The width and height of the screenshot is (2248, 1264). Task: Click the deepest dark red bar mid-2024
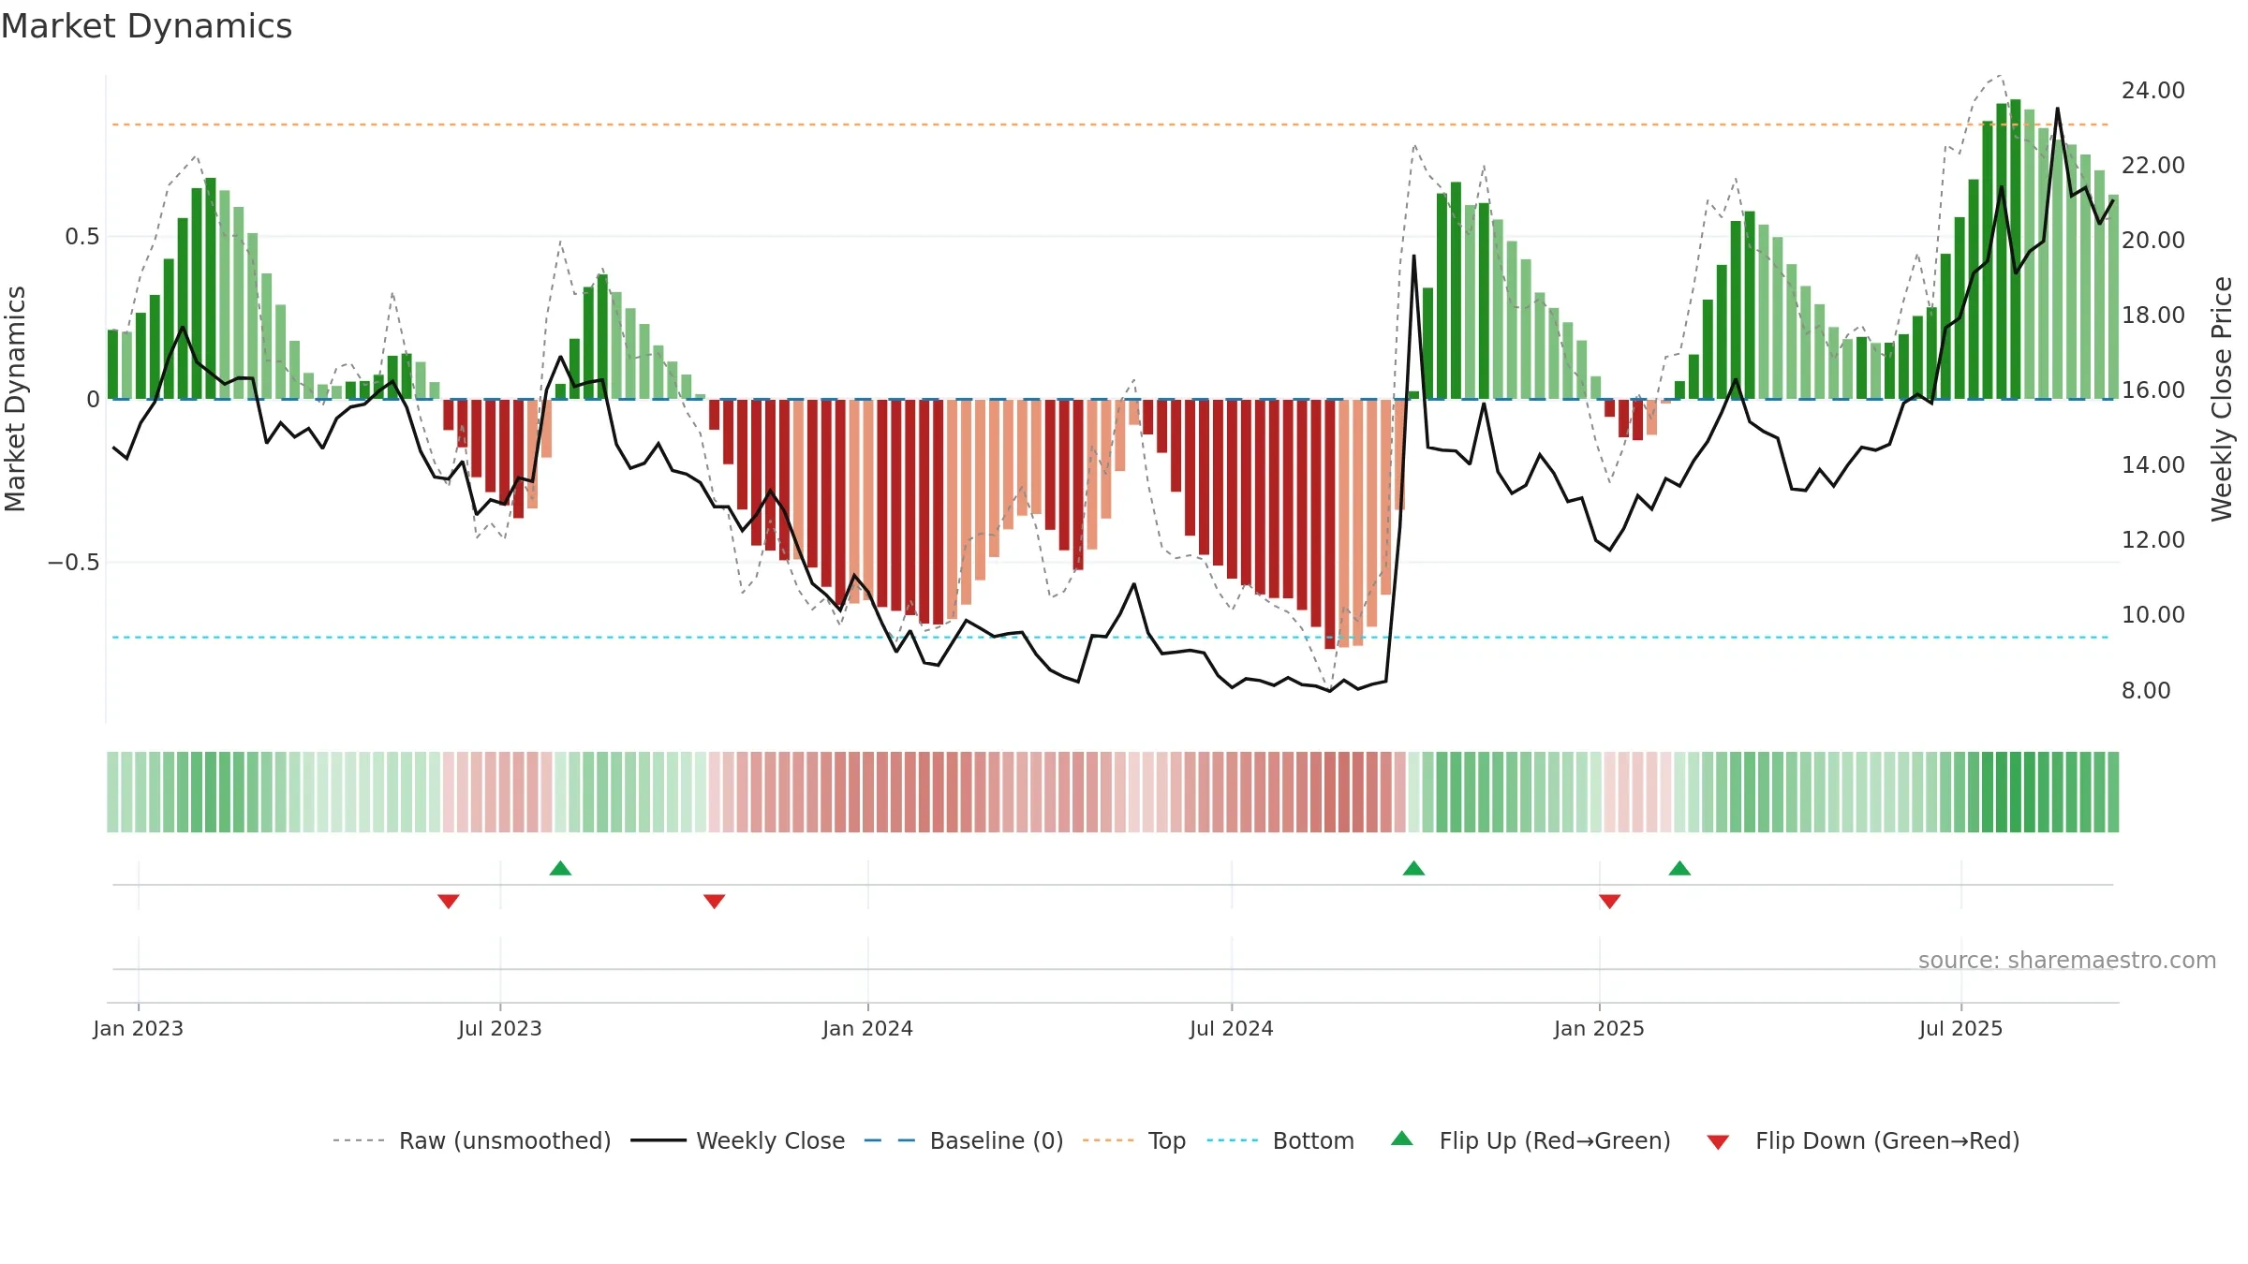1330,524
